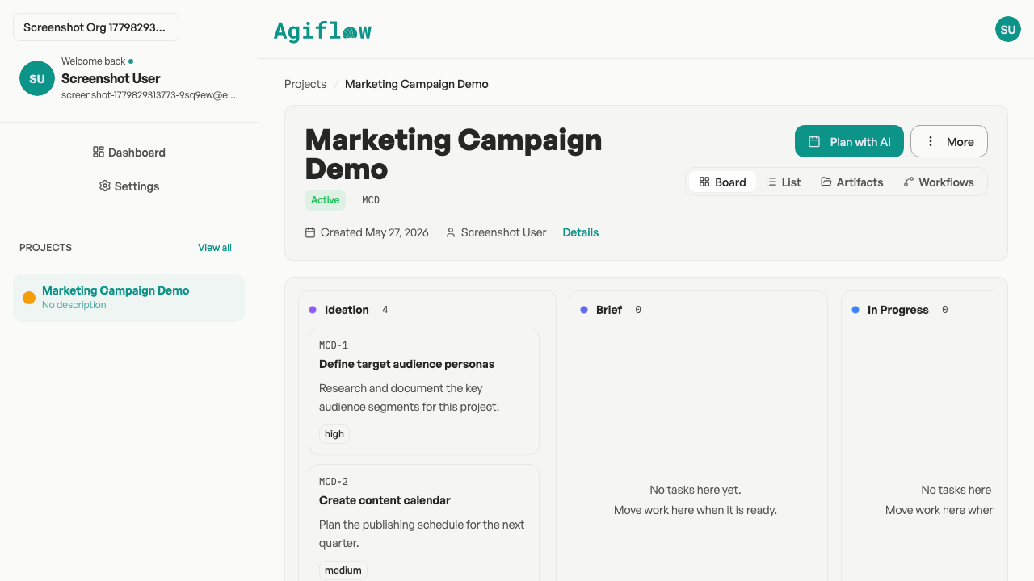Open the Workflows tab
Image resolution: width=1034 pixels, height=581 pixels.
939,182
